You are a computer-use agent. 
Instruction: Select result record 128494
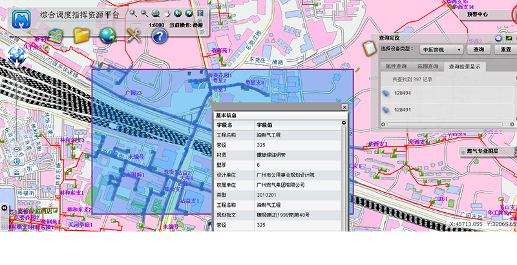[403, 93]
